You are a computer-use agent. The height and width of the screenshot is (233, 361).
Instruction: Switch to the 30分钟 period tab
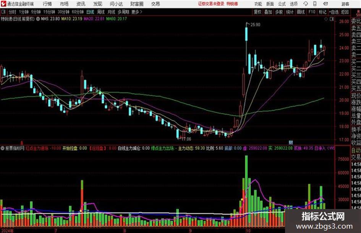coord(63,12)
